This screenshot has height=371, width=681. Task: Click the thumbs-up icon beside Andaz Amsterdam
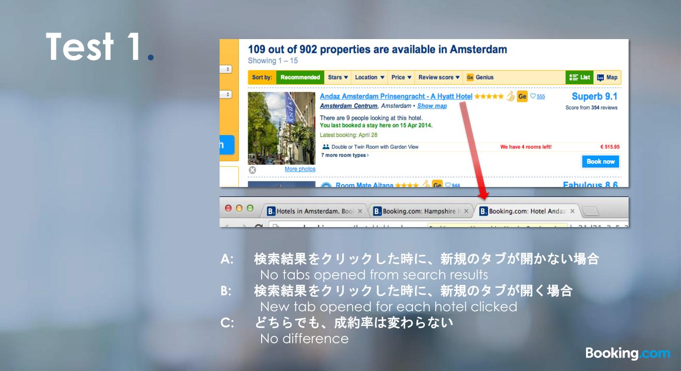point(511,96)
